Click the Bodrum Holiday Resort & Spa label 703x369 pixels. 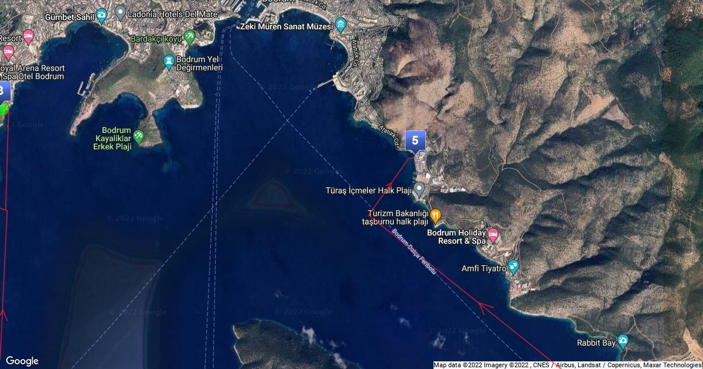pyautogui.click(x=457, y=237)
